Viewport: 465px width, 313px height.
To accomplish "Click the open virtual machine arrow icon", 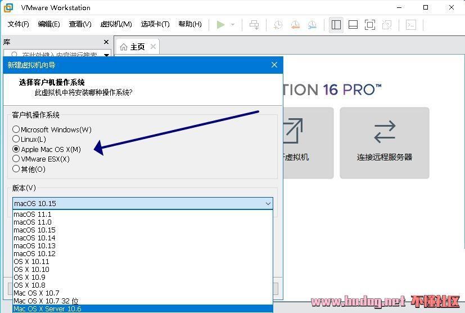I will 293,131.
